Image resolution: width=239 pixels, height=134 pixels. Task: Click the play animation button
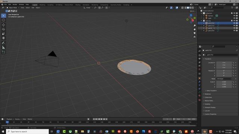[x=101, y=119]
